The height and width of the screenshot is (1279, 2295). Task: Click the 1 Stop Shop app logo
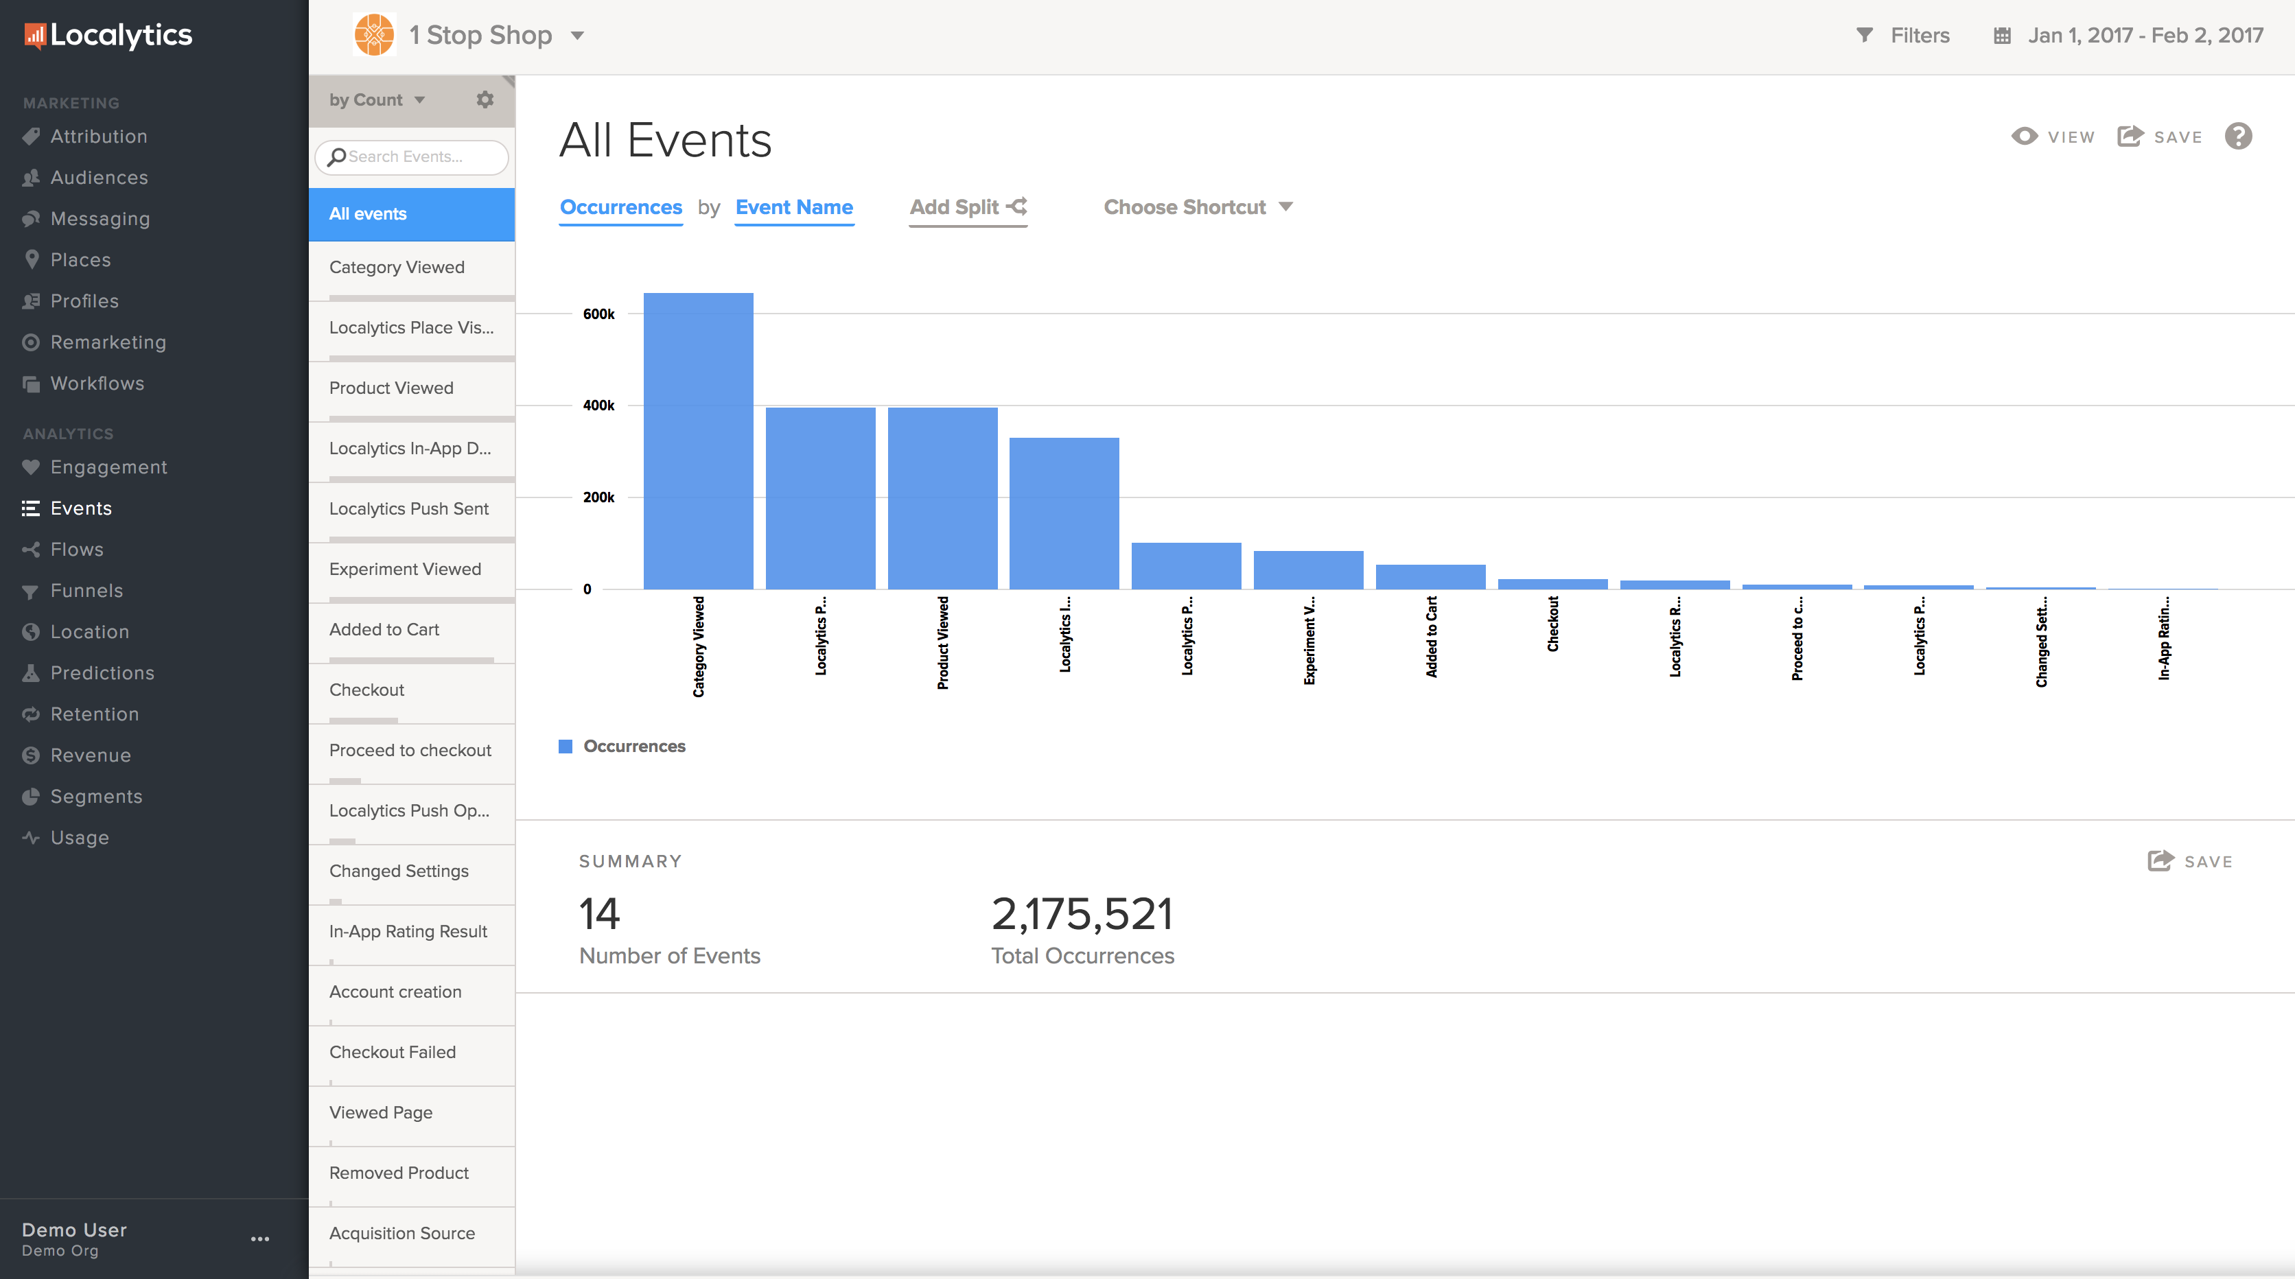(374, 36)
